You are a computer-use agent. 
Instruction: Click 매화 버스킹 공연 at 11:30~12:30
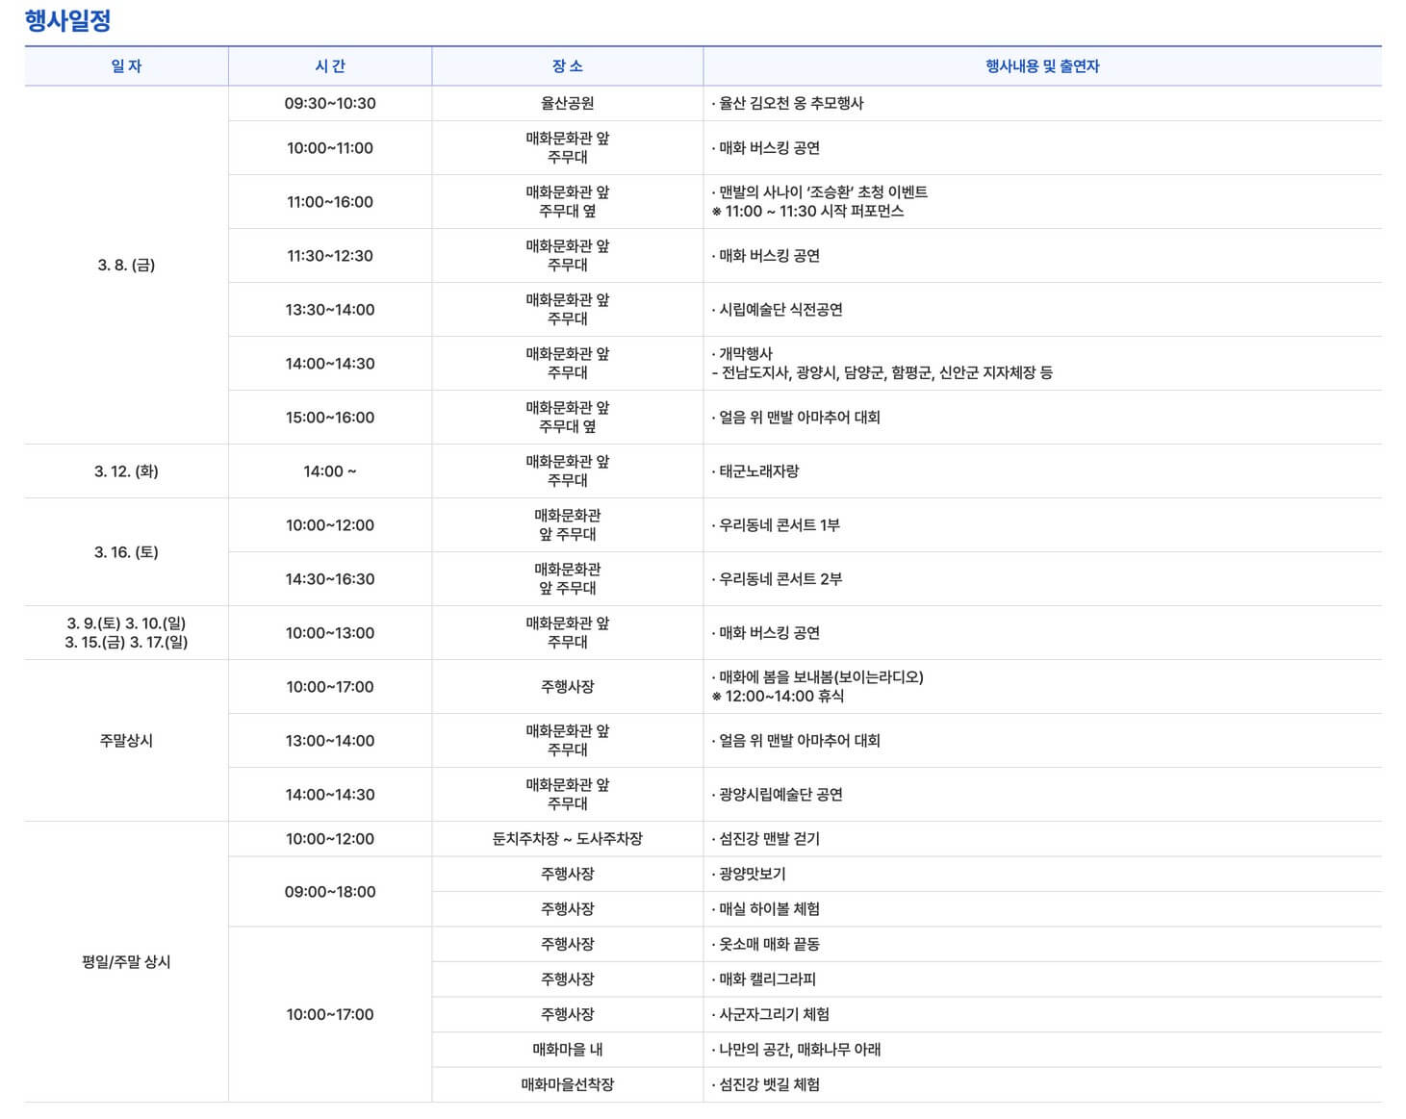click(x=766, y=256)
